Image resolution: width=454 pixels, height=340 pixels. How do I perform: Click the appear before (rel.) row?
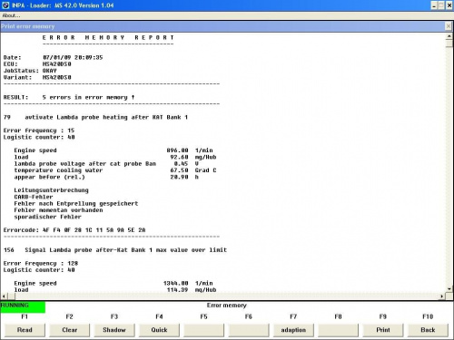106,177
